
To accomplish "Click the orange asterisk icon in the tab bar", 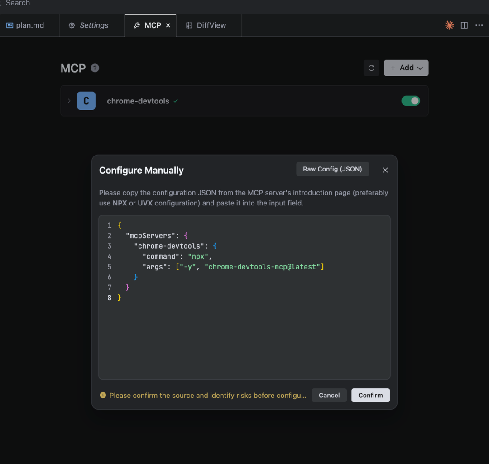I will point(449,25).
